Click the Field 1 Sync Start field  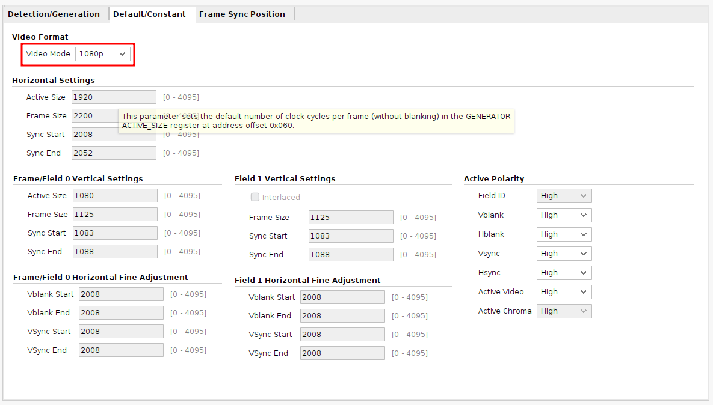[x=351, y=236]
